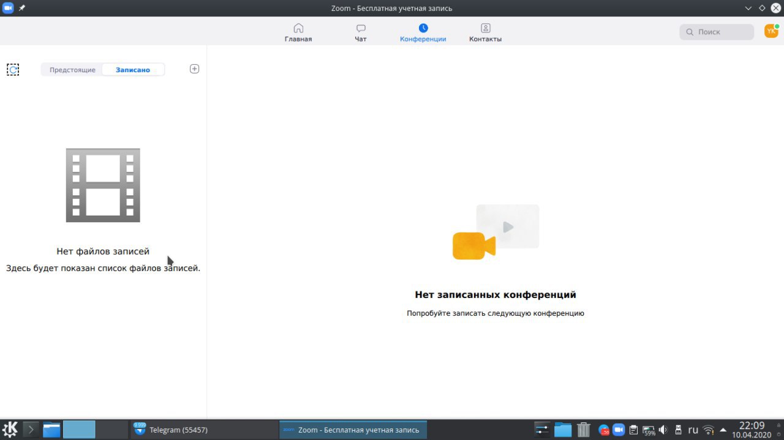Screen dimensions: 784x440
Task: Maximize the Zoom window
Action: (x=762, y=8)
